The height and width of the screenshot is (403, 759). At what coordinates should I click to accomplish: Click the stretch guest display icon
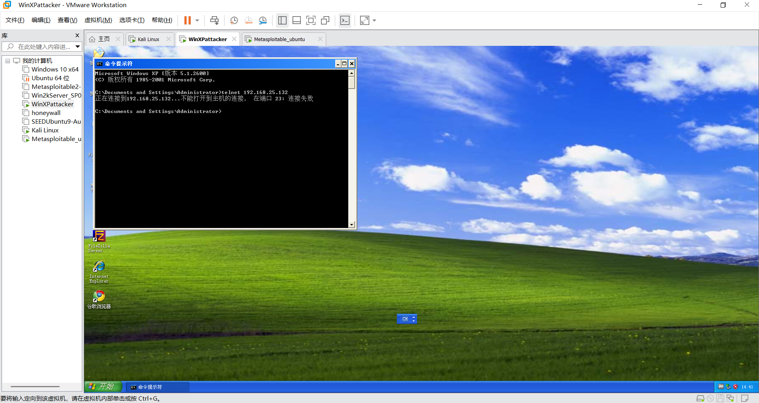pos(364,20)
